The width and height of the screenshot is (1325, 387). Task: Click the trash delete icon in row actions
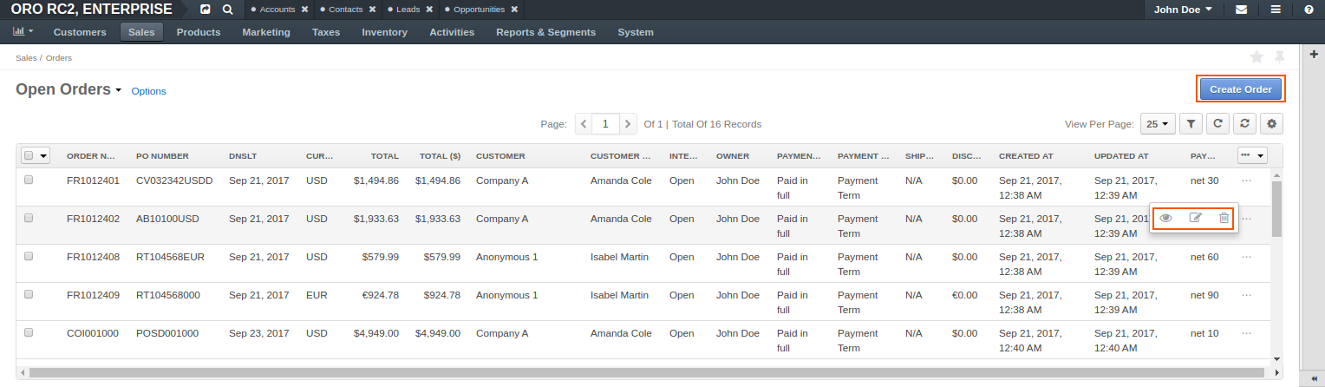1224,218
